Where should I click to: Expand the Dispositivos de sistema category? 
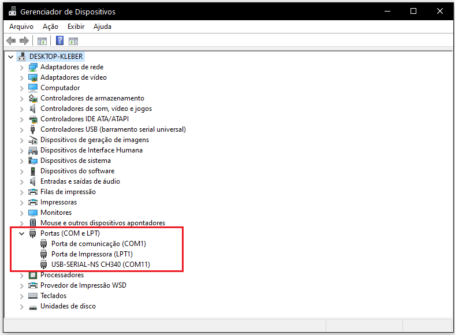click(22, 161)
